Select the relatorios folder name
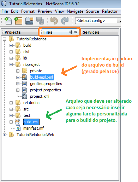 (31, 103)
